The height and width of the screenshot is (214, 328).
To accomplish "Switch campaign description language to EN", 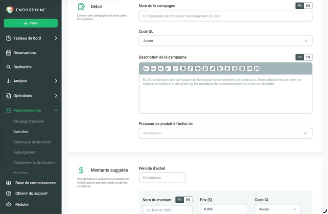I will coord(308,57).
